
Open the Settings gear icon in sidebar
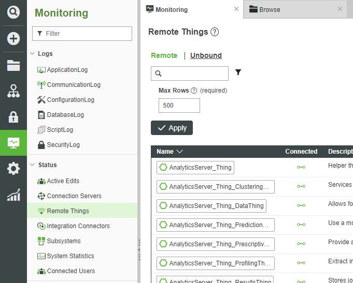coord(13,169)
